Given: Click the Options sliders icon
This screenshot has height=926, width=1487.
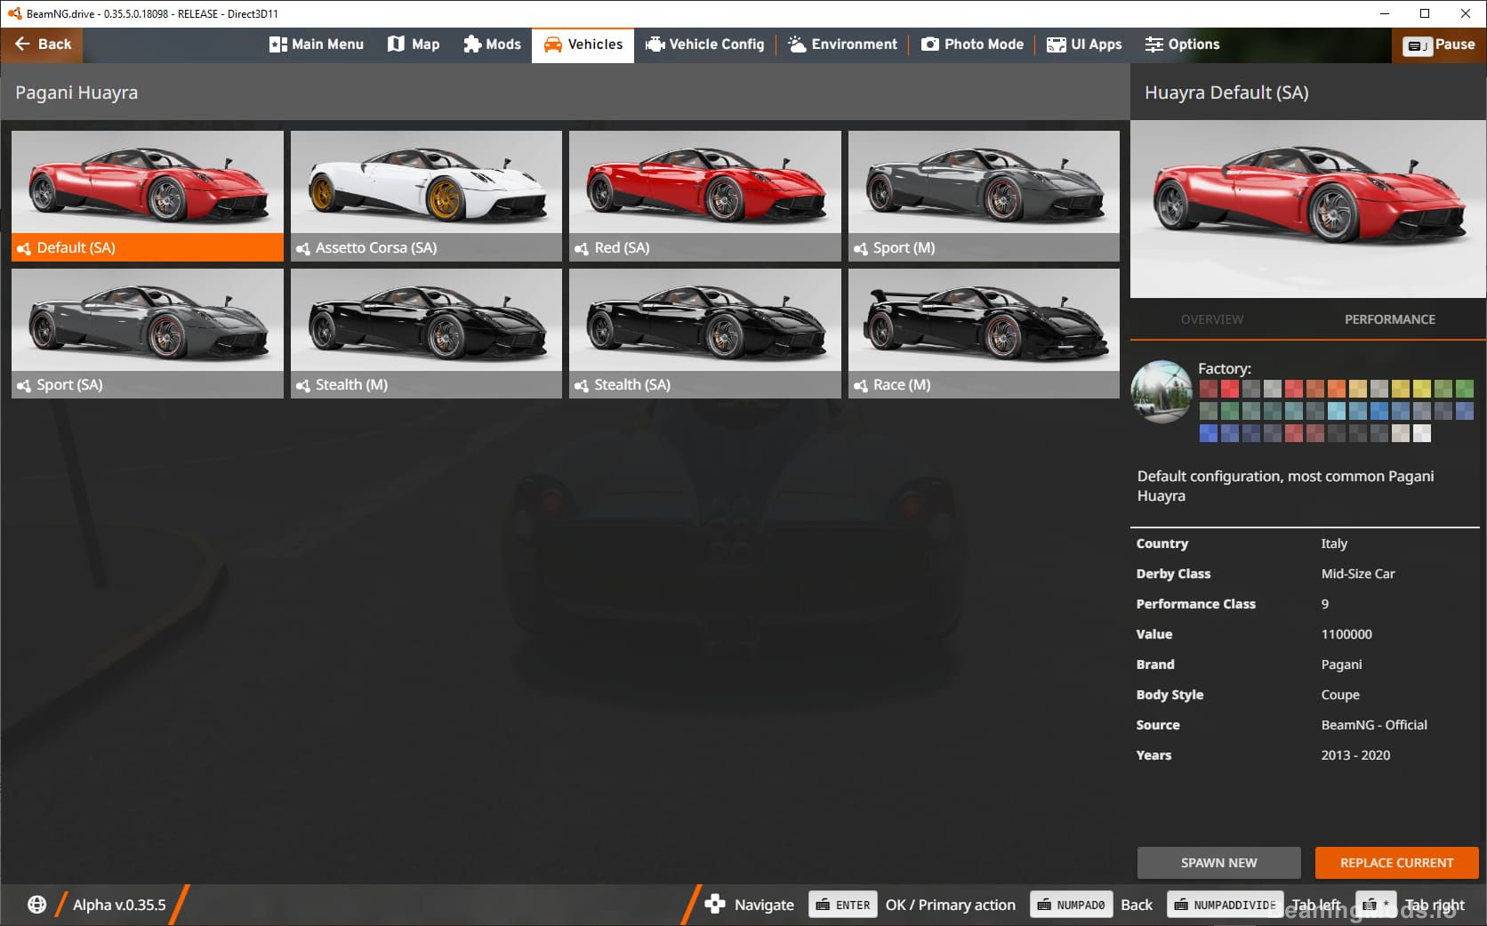Looking at the screenshot, I should click(x=1153, y=44).
